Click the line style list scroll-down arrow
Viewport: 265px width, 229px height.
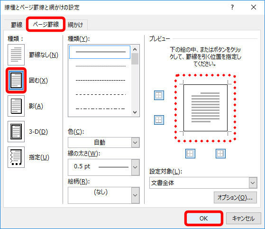click(x=135, y=112)
